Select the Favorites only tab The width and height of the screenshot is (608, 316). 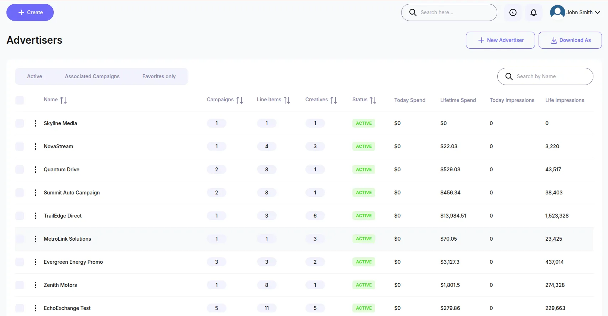(x=159, y=76)
